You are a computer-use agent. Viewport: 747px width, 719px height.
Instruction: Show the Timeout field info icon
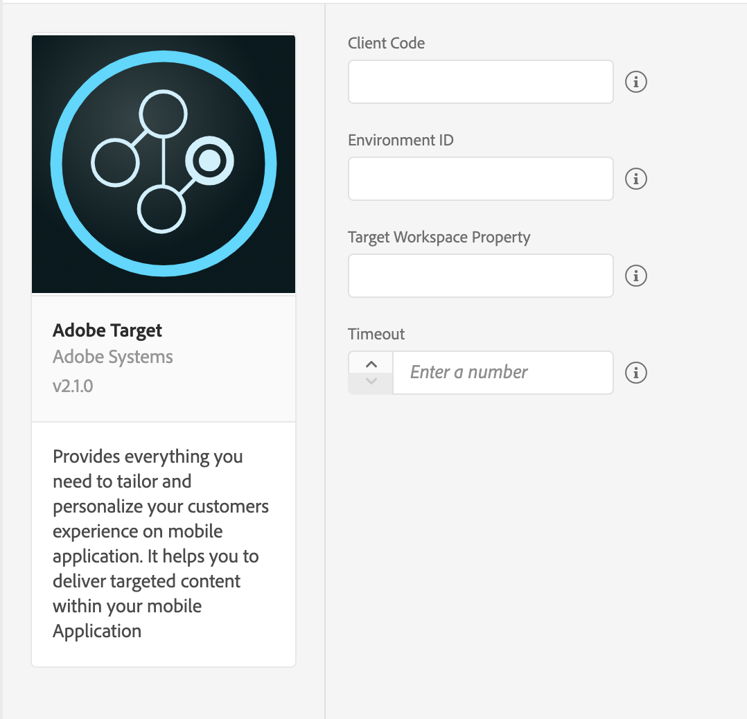pyautogui.click(x=635, y=373)
